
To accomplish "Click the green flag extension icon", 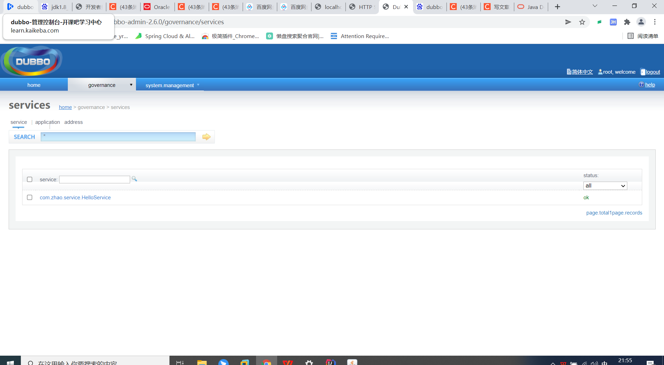I will click(x=599, y=22).
